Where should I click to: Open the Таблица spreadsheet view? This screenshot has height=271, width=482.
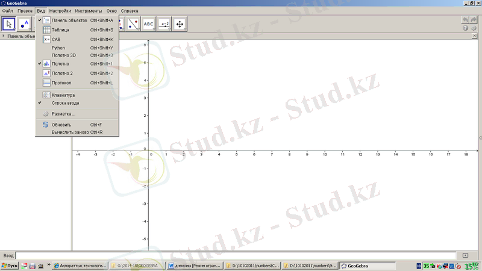coord(77,30)
